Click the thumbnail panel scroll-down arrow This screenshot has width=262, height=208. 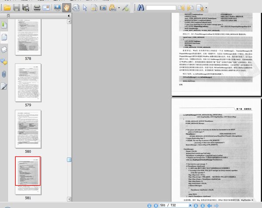click(69, 199)
